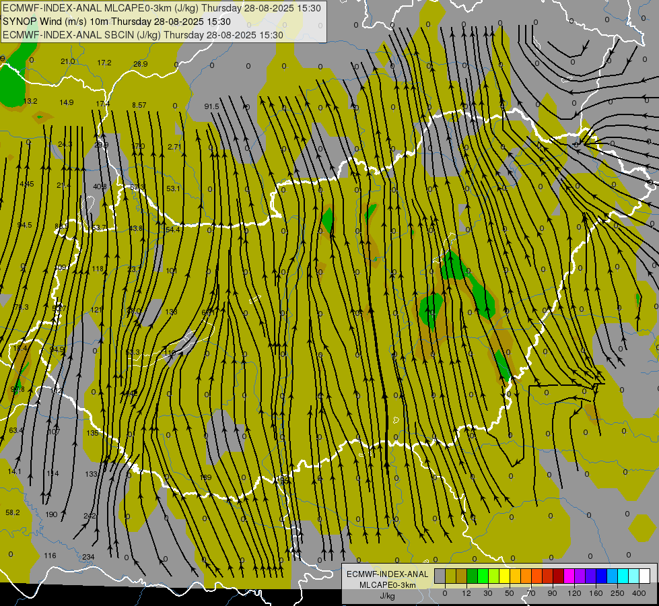Click the map value '54.4'
This screenshot has height=606, width=659.
[172, 230]
